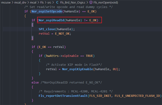Click the 0U argument literal
The image size is (162, 105).
point(115,69)
